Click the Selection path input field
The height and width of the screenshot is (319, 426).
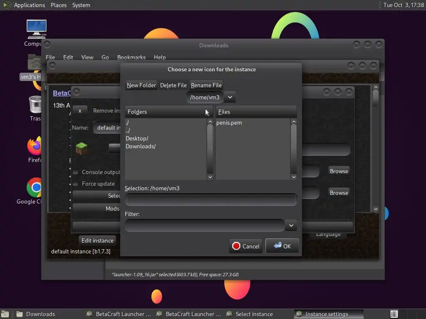211,200
